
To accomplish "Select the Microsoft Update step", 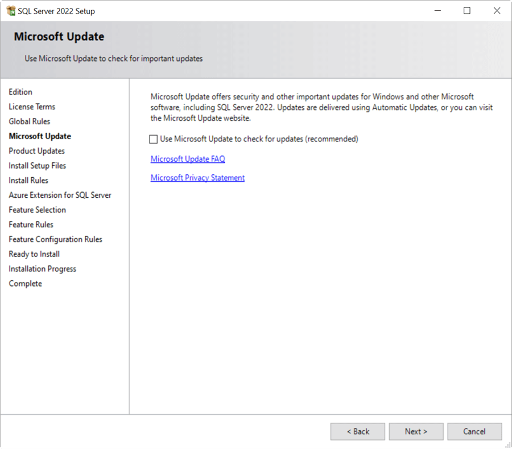I will point(40,136).
